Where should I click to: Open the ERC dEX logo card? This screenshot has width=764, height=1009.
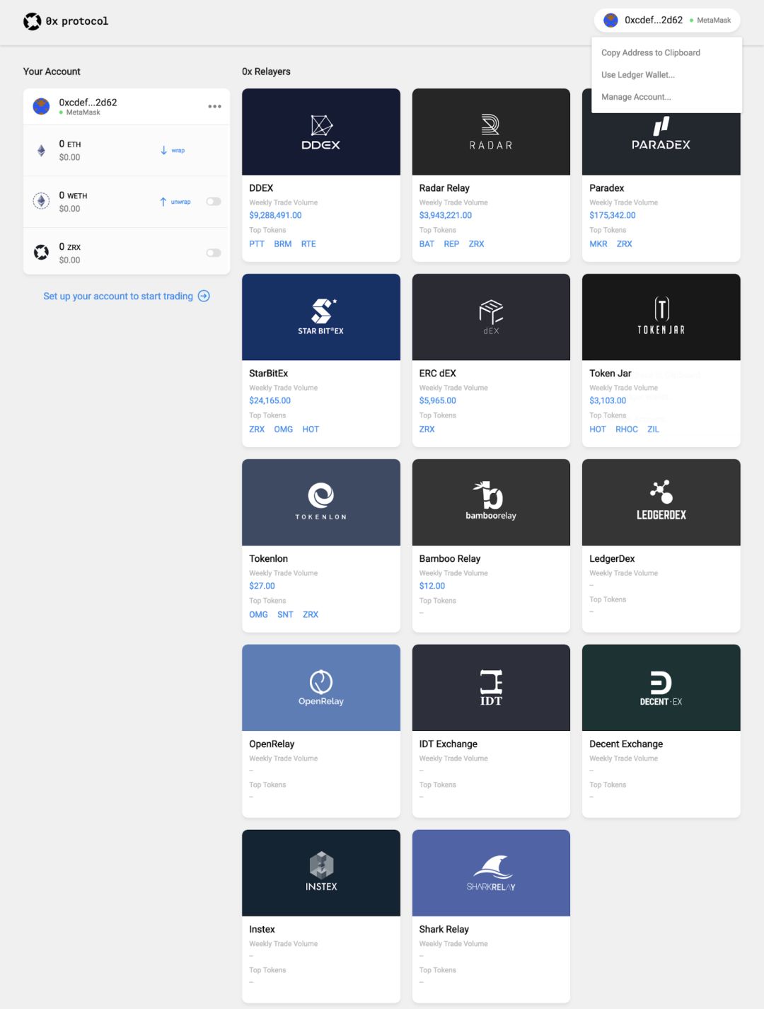point(491,317)
